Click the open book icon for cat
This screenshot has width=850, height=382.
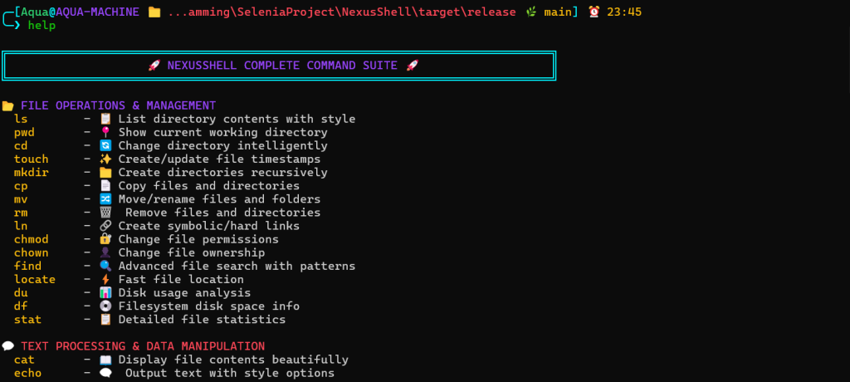105,360
